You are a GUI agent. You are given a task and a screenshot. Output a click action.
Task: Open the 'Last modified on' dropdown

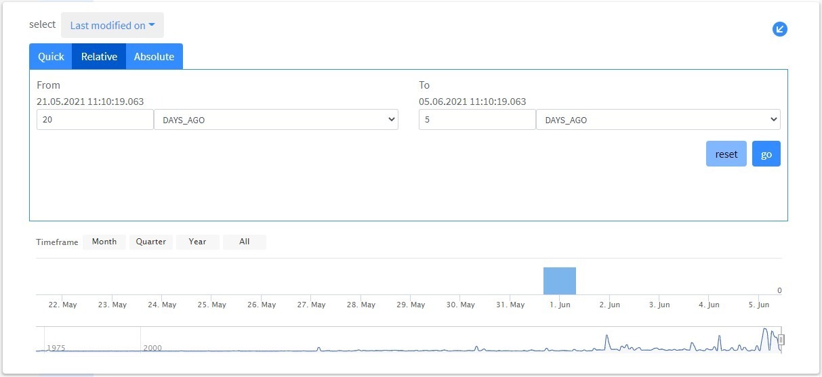tap(112, 25)
